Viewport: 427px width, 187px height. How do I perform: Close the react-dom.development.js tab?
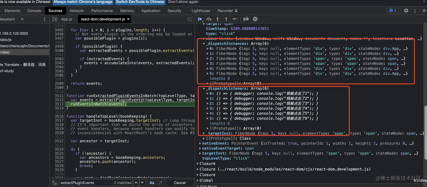(x=128, y=19)
